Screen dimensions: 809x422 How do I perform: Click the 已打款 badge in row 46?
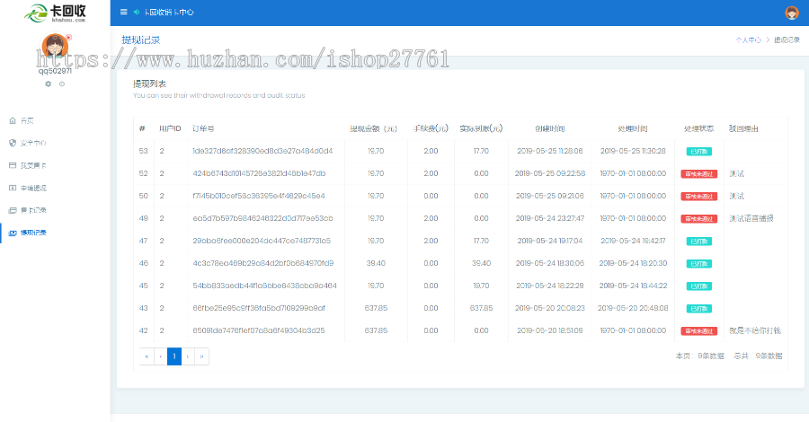699,264
